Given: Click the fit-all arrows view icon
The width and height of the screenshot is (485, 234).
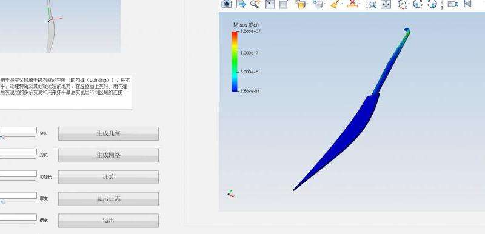Looking at the screenshot, I should point(386,4).
